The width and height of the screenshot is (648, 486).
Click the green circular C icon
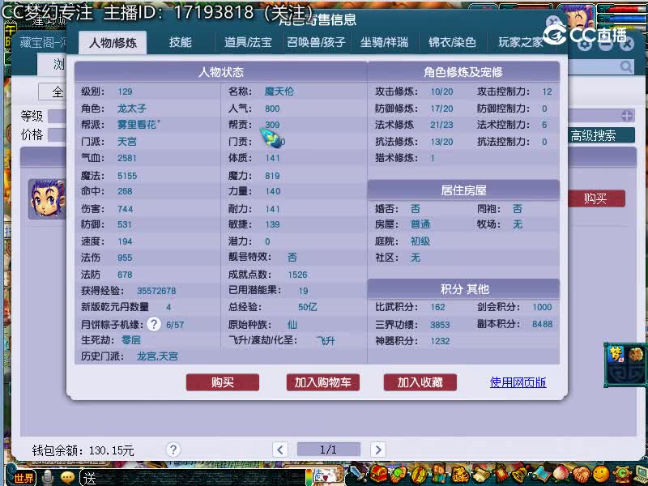[622, 474]
